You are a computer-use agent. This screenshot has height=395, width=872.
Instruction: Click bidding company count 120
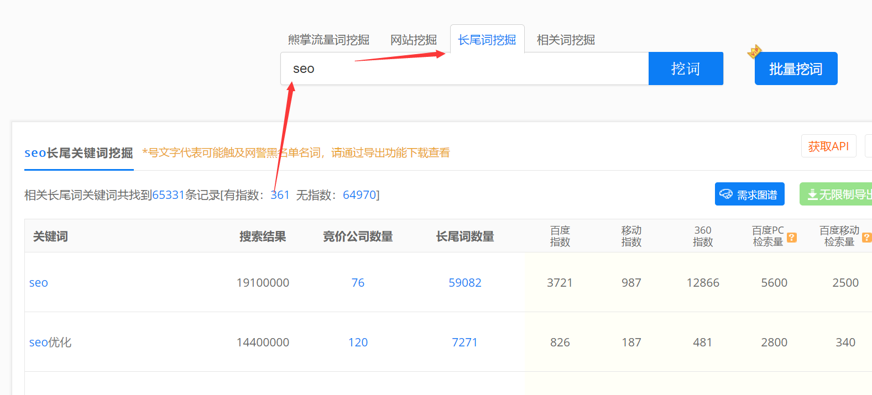tap(358, 343)
